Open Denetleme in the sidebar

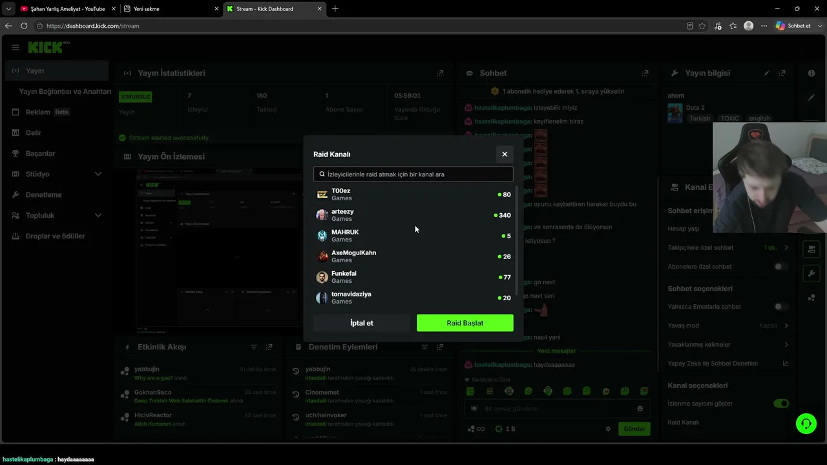pos(57,194)
